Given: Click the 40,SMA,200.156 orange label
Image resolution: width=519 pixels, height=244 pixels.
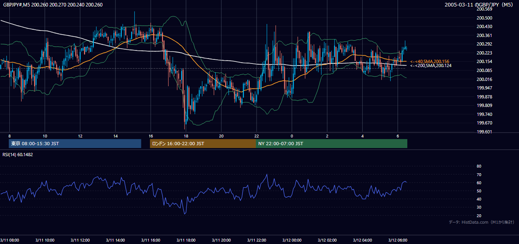Looking at the screenshot, I should [x=430, y=61].
